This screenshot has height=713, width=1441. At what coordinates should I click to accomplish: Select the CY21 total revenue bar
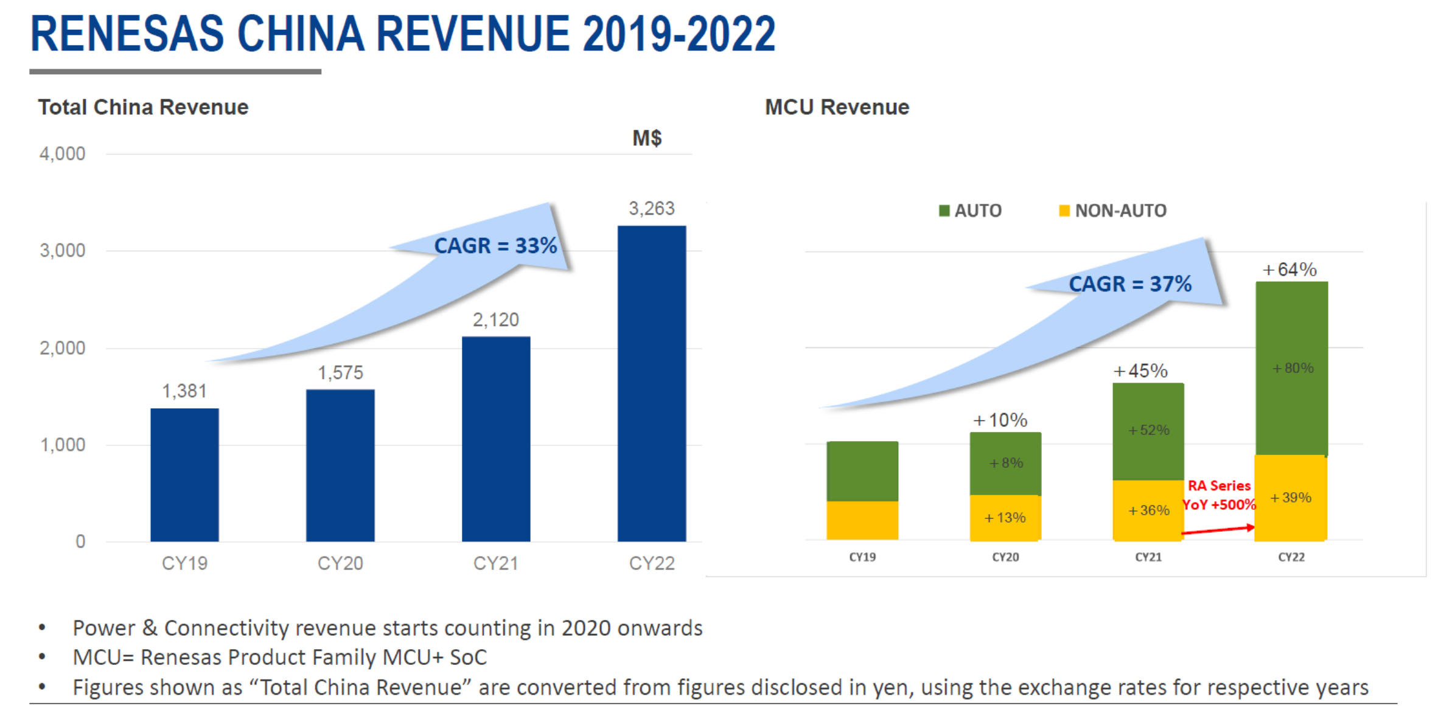(x=496, y=439)
